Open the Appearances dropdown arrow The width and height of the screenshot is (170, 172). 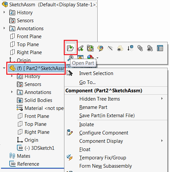(97, 58)
